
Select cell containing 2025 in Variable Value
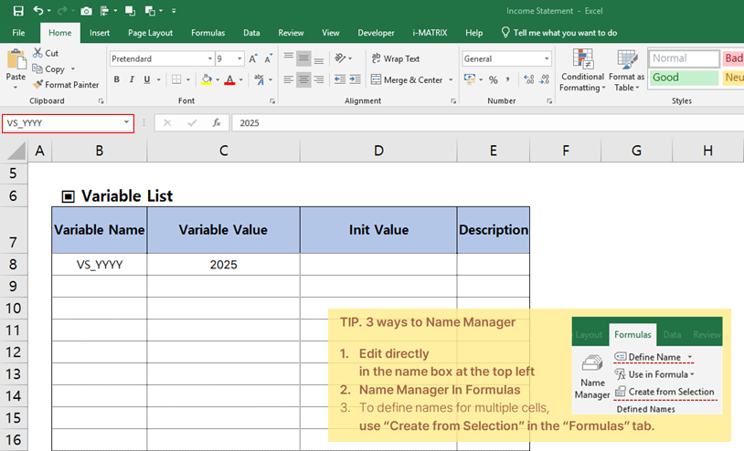click(x=223, y=265)
